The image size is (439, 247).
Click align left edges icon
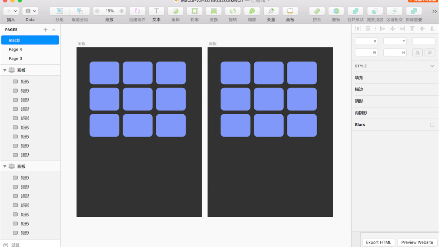pos(382,29)
